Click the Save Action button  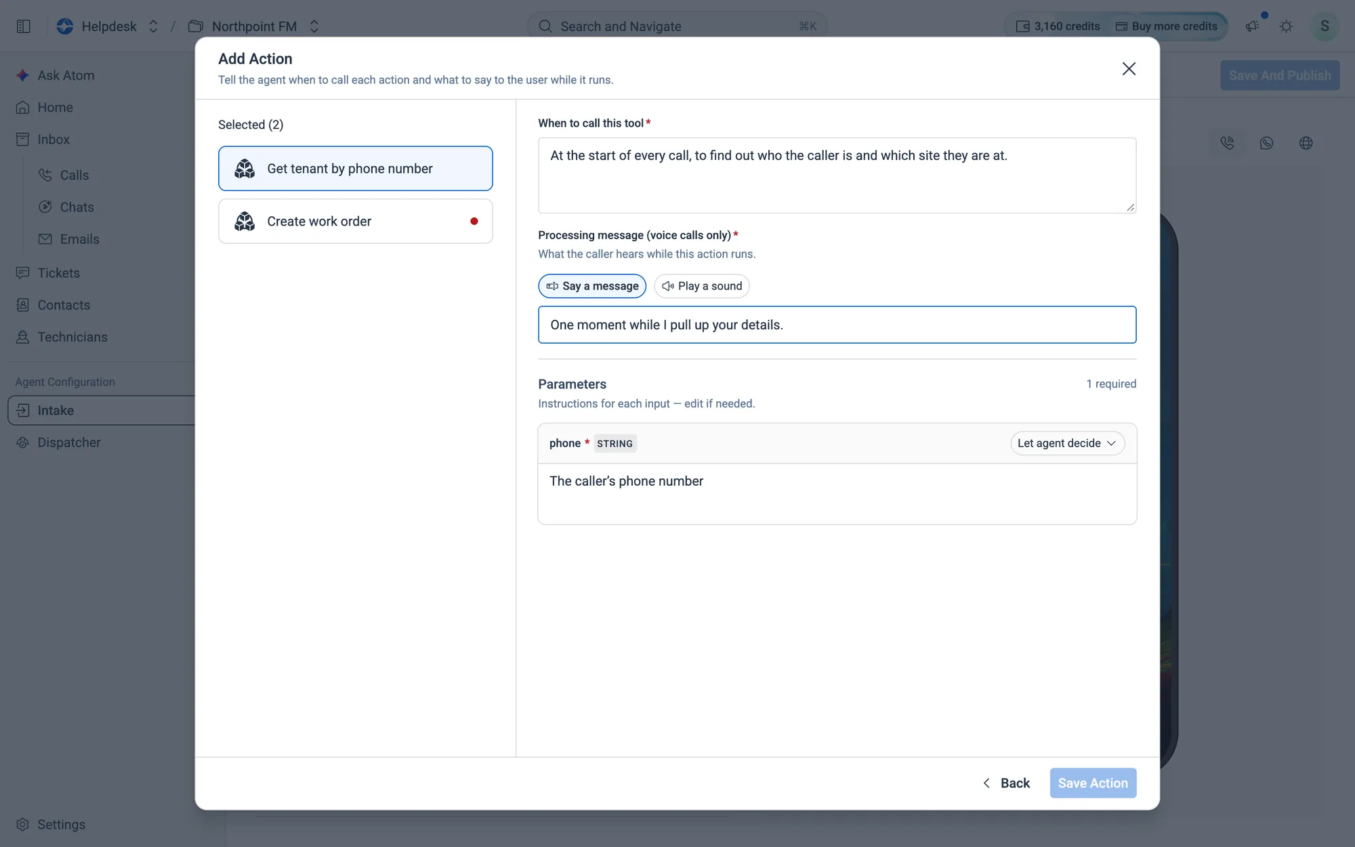coord(1093,783)
